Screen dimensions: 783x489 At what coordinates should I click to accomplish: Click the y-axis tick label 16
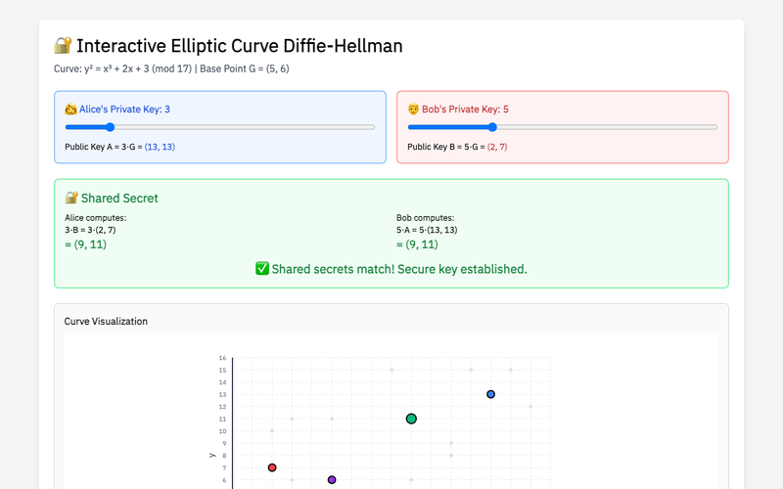[x=223, y=358]
